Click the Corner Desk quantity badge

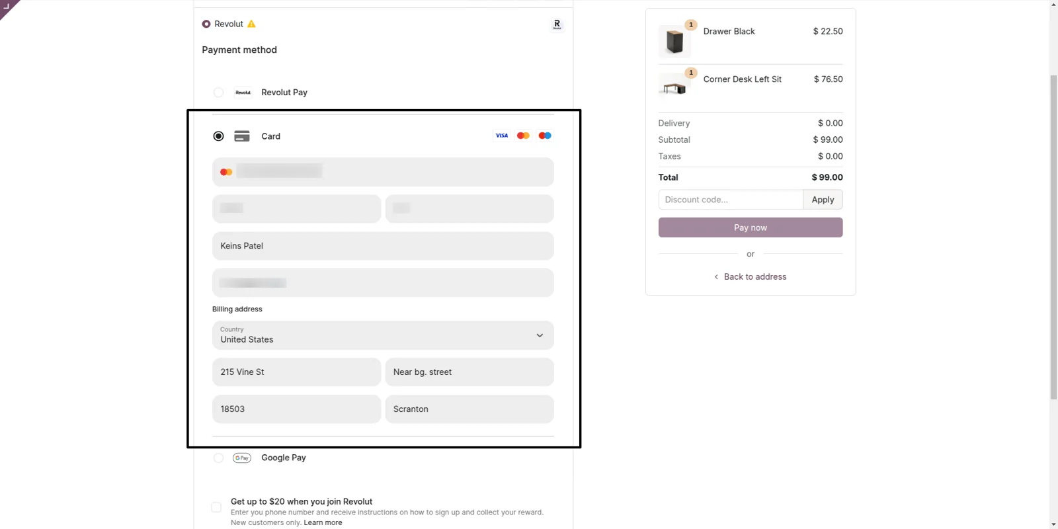pos(691,73)
